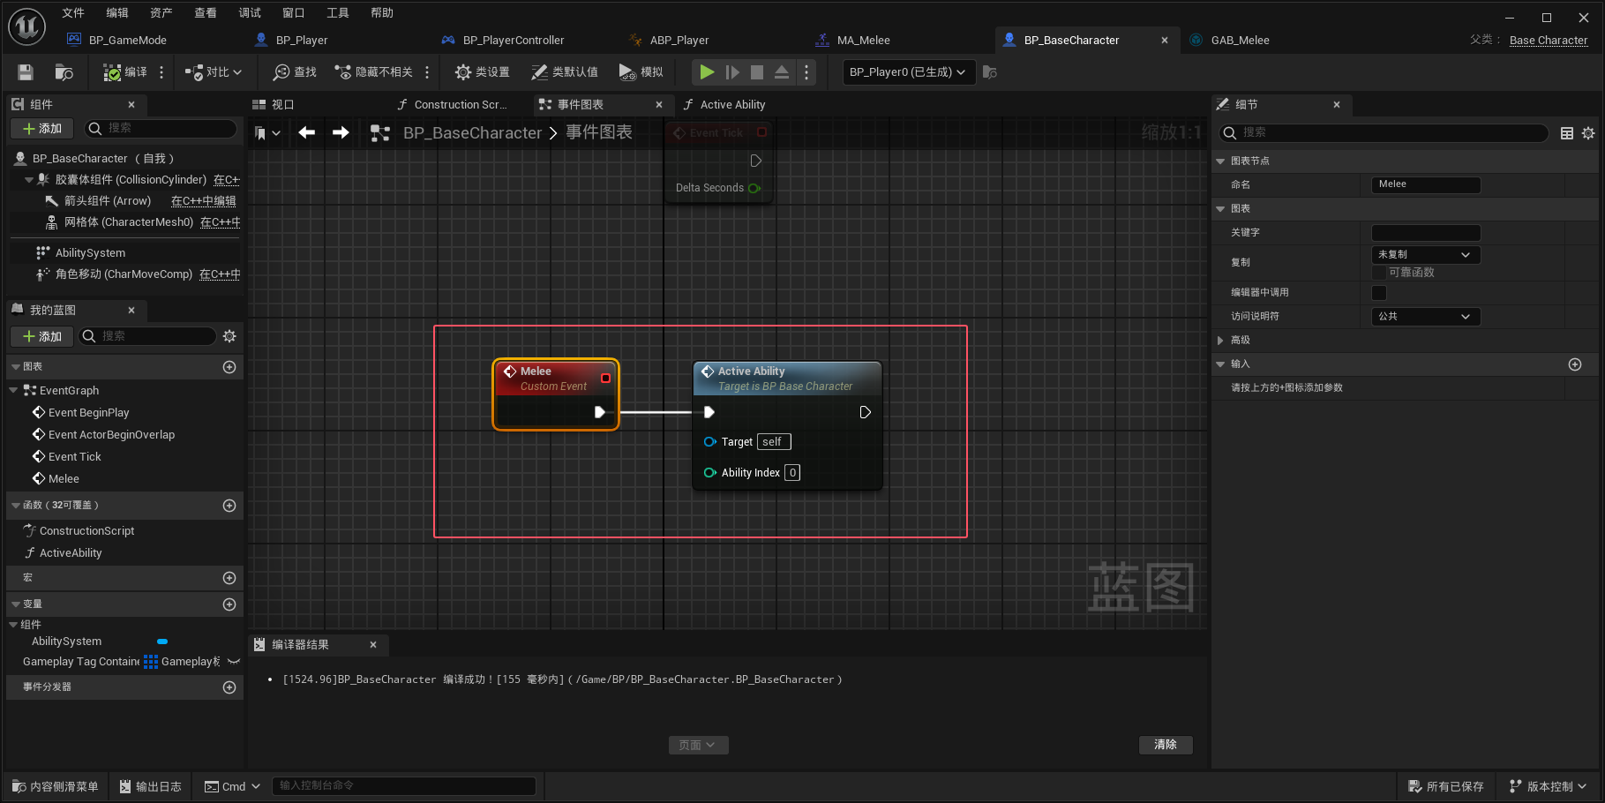Focus the 组件 panel search field
This screenshot has width=1605, height=803.
point(161,129)
